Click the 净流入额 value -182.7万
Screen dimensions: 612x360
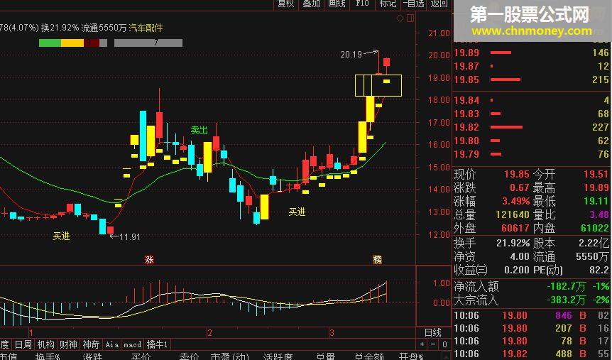[566, 287]
